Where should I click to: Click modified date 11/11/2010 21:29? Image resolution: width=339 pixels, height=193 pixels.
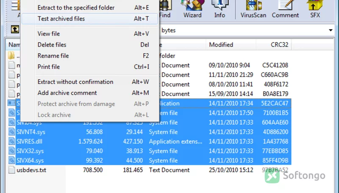(231, 74)
